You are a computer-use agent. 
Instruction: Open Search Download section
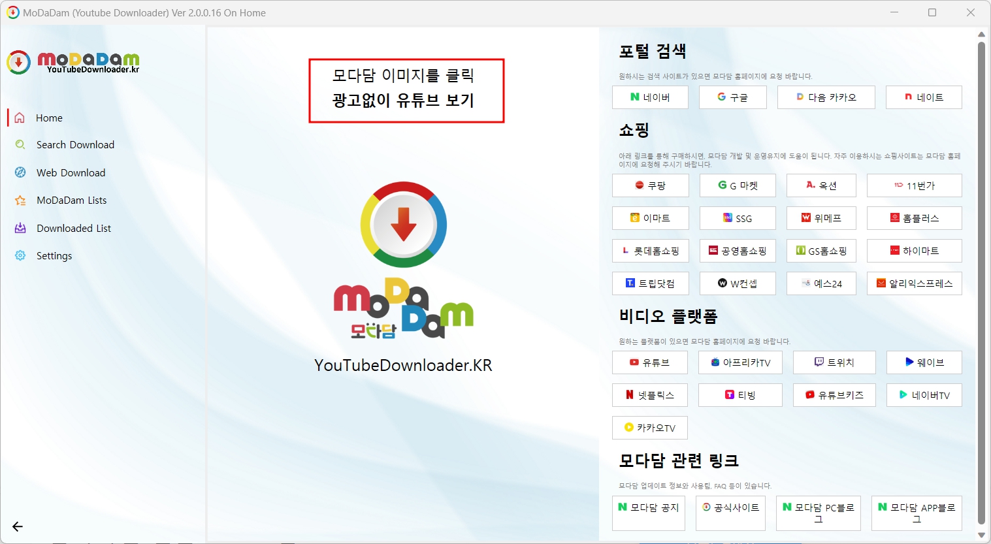[75, 145]
